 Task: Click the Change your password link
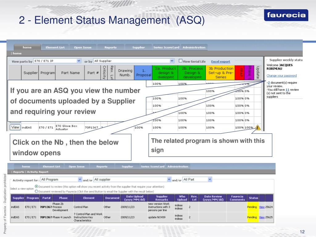[281, 76]
